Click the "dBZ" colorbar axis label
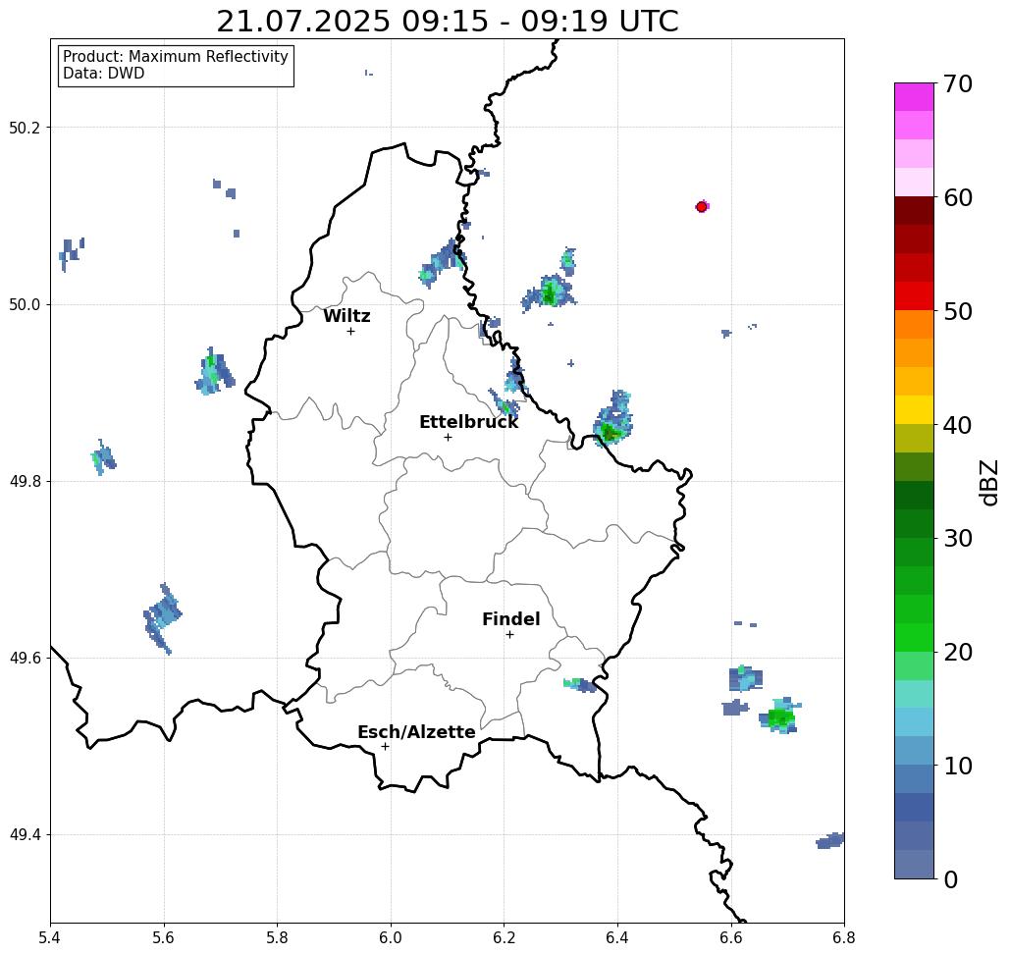The height and width of the screenshot is (955, 1010). [988, 482]
